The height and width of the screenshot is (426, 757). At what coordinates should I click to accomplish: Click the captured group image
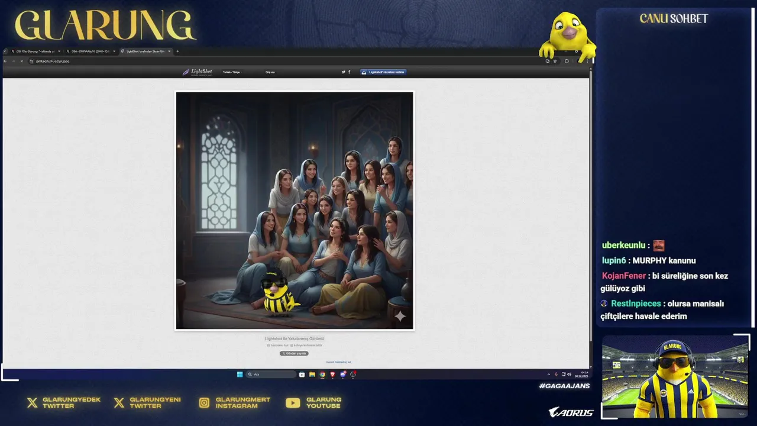(x=295, y=211)
